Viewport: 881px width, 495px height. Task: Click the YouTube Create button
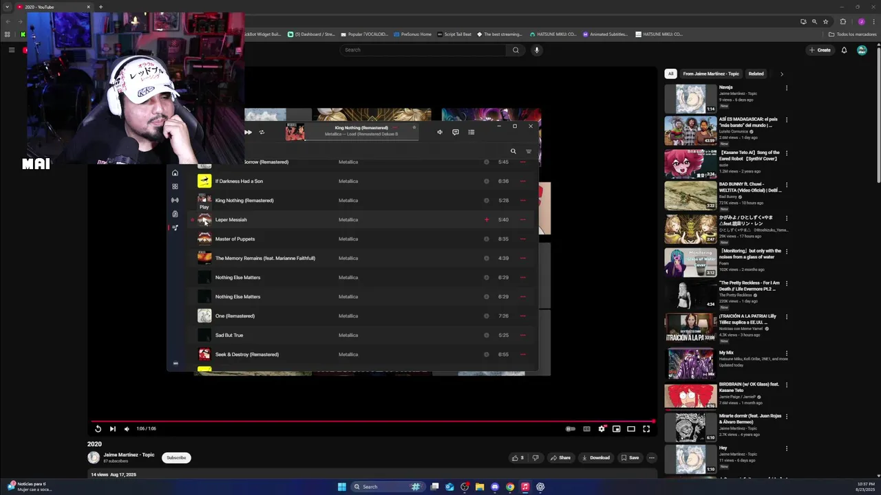click(820, 50)
